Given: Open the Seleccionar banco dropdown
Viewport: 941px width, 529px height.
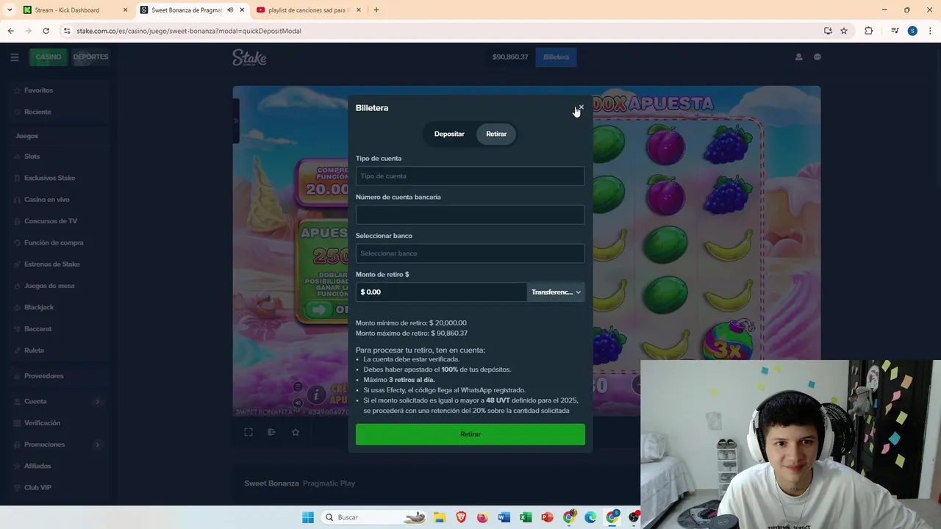Looking at the screenshot, I should click(x=470, y=253).
